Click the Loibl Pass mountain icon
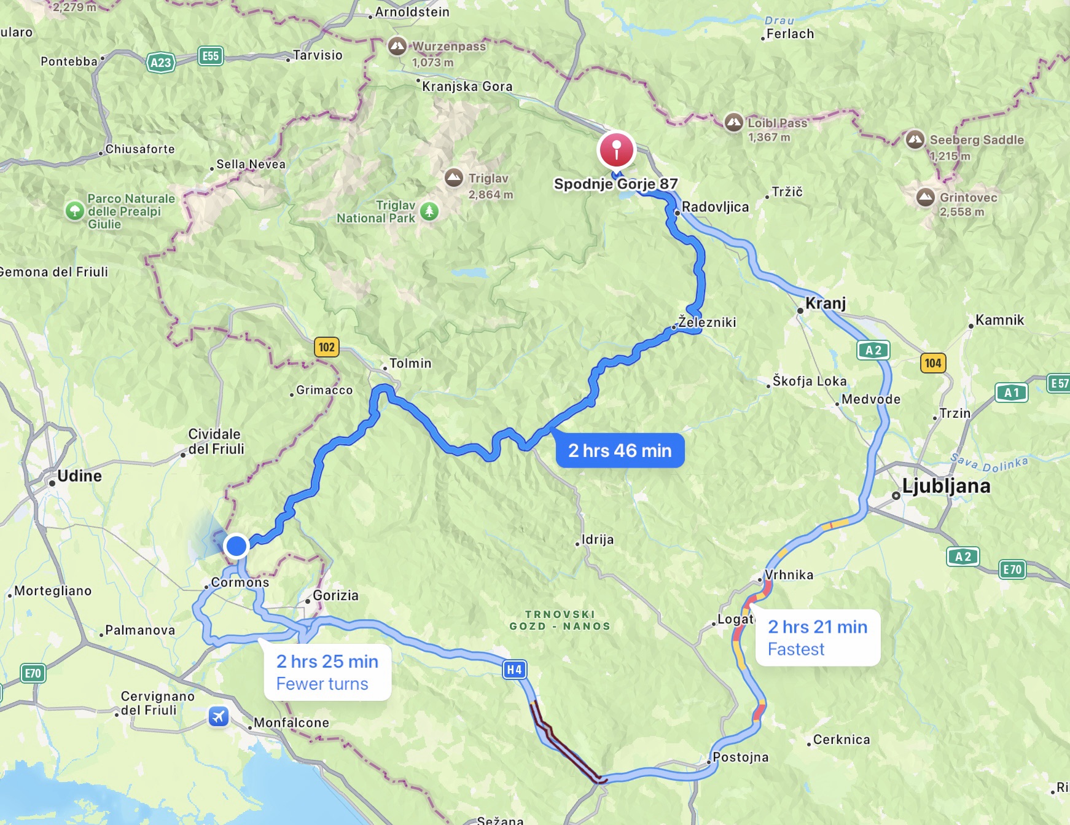The height and width of the screenshot is (825, 1070). tap(733, 122)
